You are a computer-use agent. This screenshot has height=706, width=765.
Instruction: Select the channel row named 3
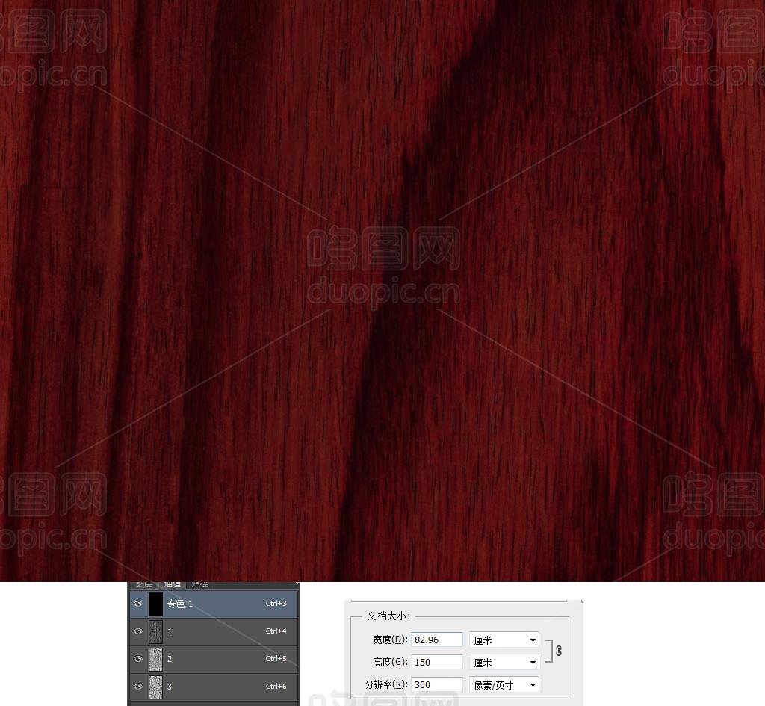click(217, 687)
